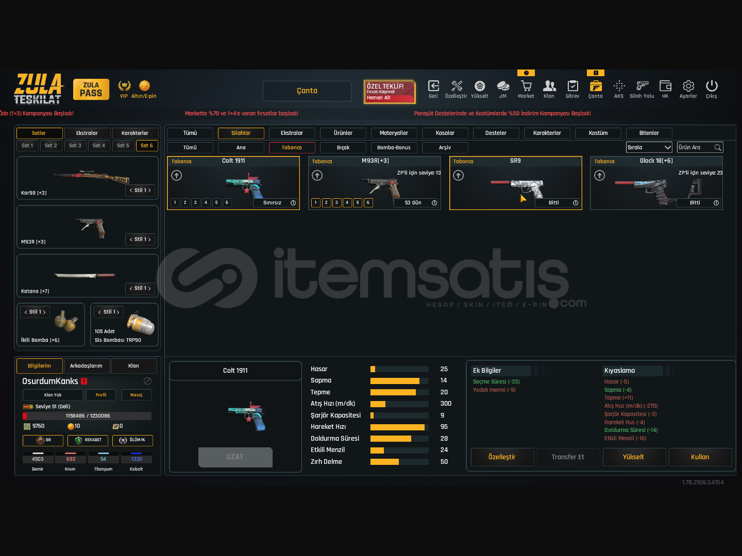Open the Arkadaşlarım tab
This screenshot has width=742, height=556.
coord(87,366)
